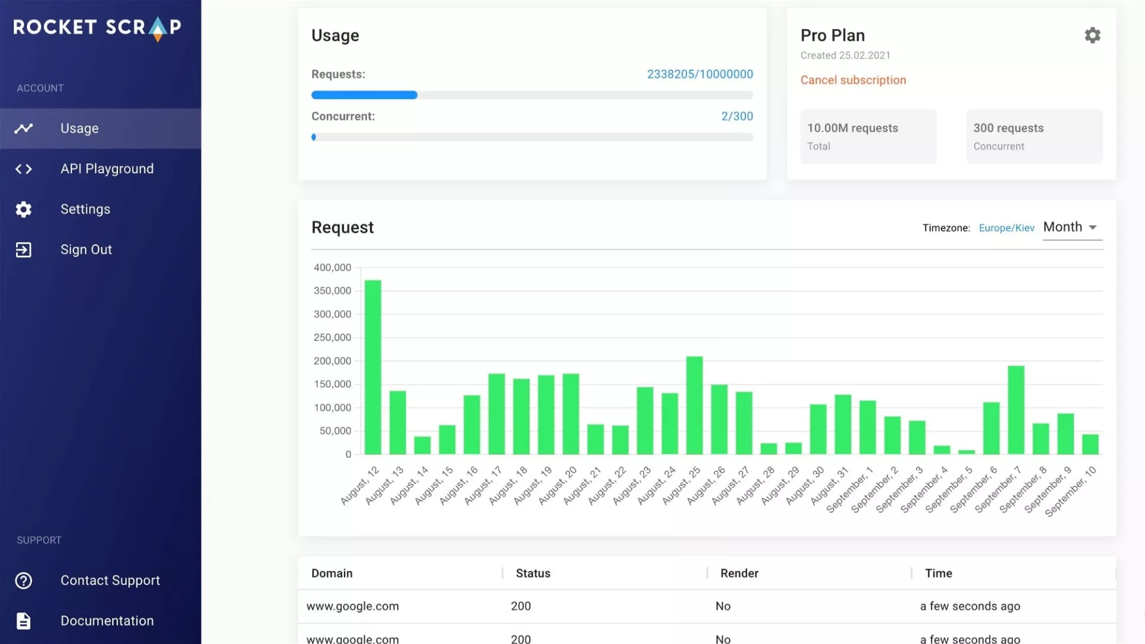The width and height of the screenshot is (1145, 644).
Task: Click the Time column header
Action: [x=938, y=573]
